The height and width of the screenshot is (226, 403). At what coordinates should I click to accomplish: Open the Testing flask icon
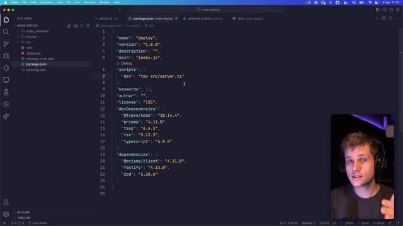coord(6,92)
